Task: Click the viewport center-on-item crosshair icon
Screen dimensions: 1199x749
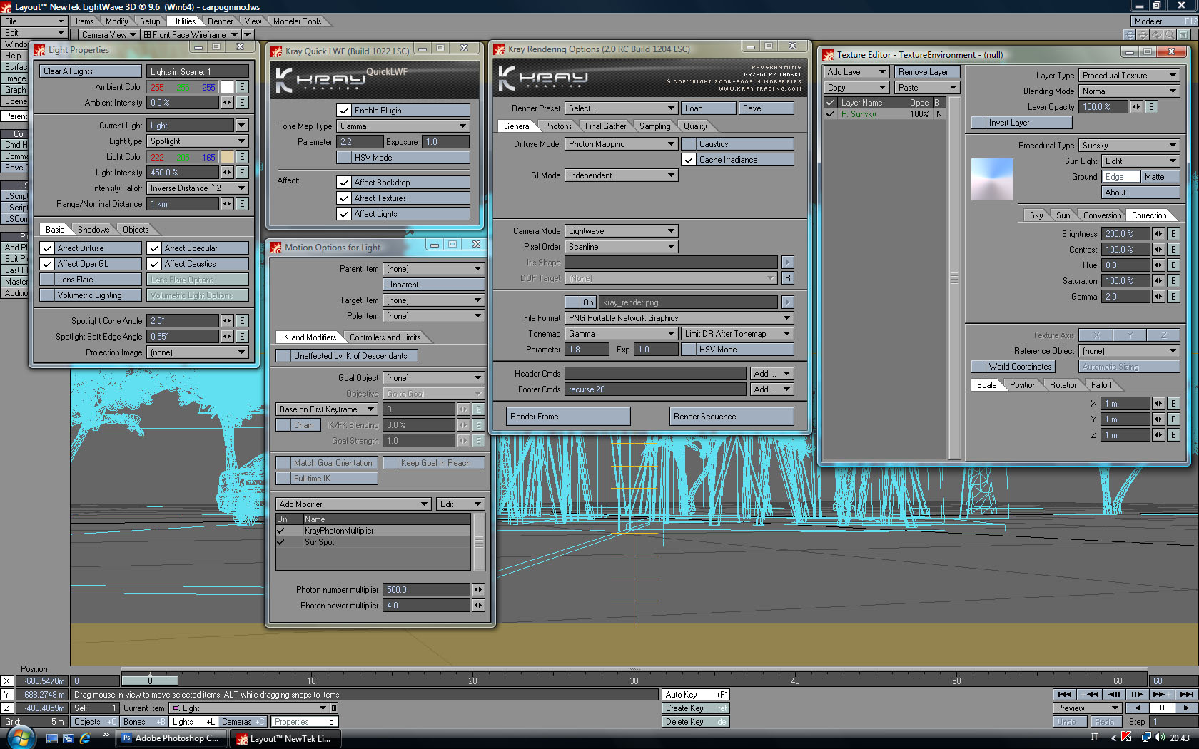Action: [1130, 34]
